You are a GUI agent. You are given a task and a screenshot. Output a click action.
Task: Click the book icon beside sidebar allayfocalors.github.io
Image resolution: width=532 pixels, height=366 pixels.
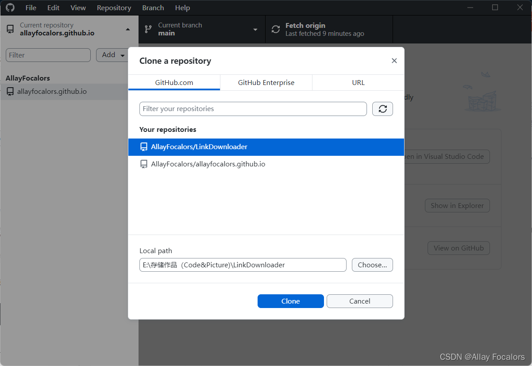(x=10, y=92)
